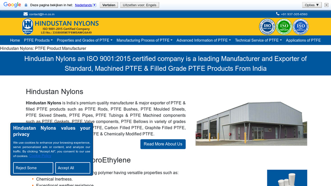Screen dimensions: 331x186
Task: Open Applications of PTFE menu item
Action: pos(303,40)
